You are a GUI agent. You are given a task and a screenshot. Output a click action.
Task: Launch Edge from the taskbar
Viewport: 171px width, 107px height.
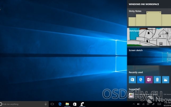(x=60, y=104)
